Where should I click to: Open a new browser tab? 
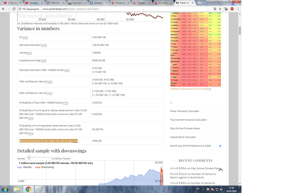click(199, 3)
